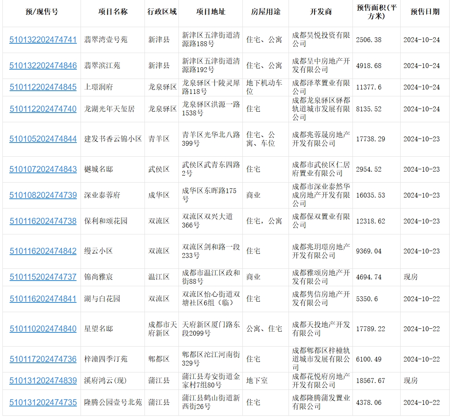Select project name 保利和颂花园
Screen dimensions: 450x417
[106, 221]
